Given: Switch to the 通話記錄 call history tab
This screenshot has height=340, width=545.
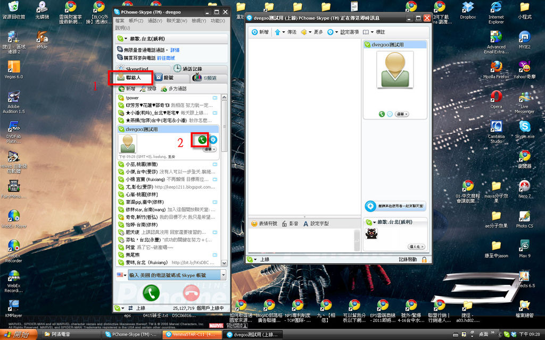Looking at the screenshot, I should click(x=200, y=69).
